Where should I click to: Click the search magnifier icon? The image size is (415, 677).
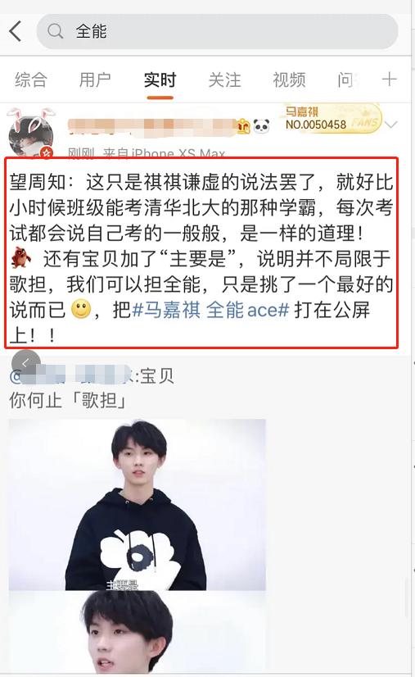coord(55,31)
